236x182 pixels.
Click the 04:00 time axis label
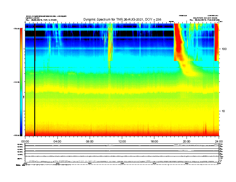58,142
